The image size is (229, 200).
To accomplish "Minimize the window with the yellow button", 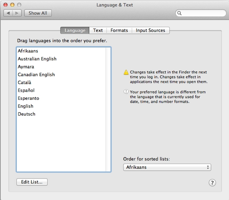I will tap(13, 5).
